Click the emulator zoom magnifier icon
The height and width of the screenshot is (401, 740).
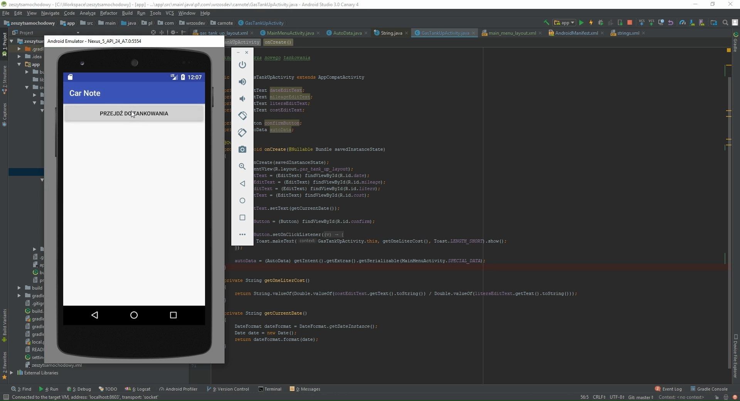pyautogui.click(x=242, y=167)
